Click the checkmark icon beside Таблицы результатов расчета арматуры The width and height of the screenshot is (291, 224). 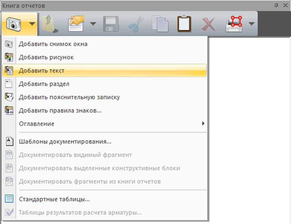[x=9, y=212]
